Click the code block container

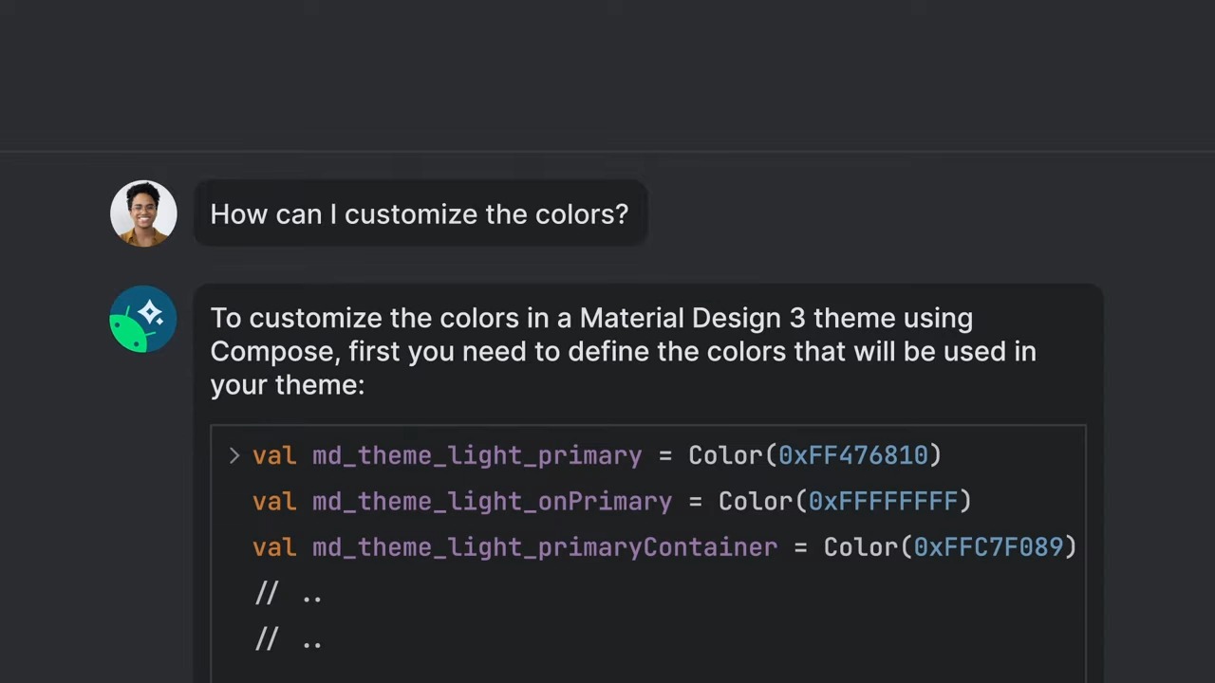click(648, 550)
